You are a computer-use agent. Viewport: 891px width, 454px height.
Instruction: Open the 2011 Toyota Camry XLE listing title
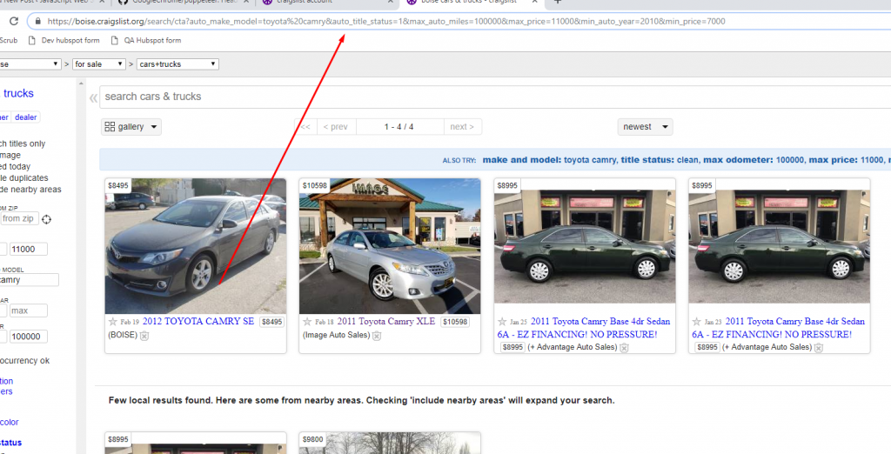385,322
